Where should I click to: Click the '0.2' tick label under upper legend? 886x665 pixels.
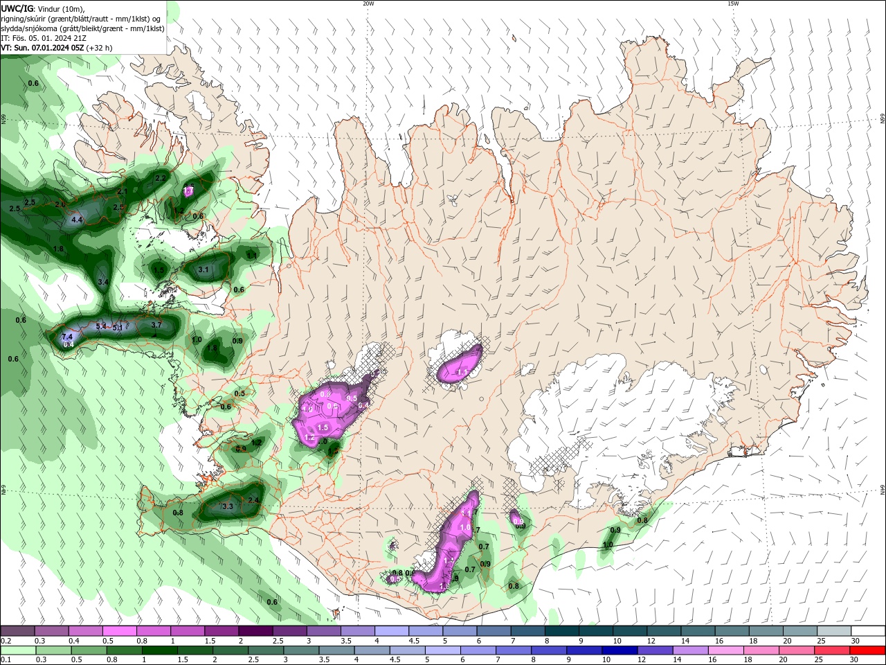(6, 641)
